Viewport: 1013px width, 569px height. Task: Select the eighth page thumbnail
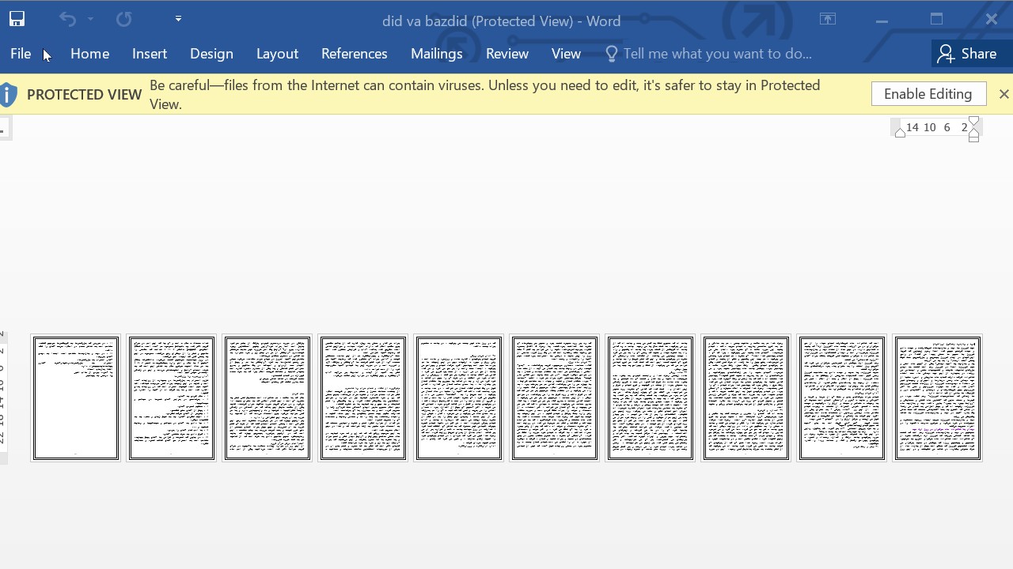point(746,398)
